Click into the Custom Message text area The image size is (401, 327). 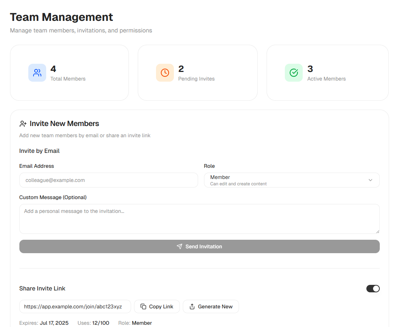(200, 219)
